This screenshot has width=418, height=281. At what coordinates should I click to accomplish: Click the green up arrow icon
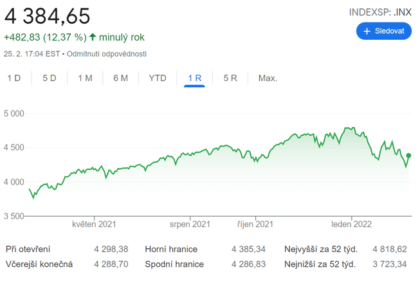click(93, 37)
